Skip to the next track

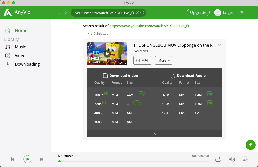tap(42, 159)
